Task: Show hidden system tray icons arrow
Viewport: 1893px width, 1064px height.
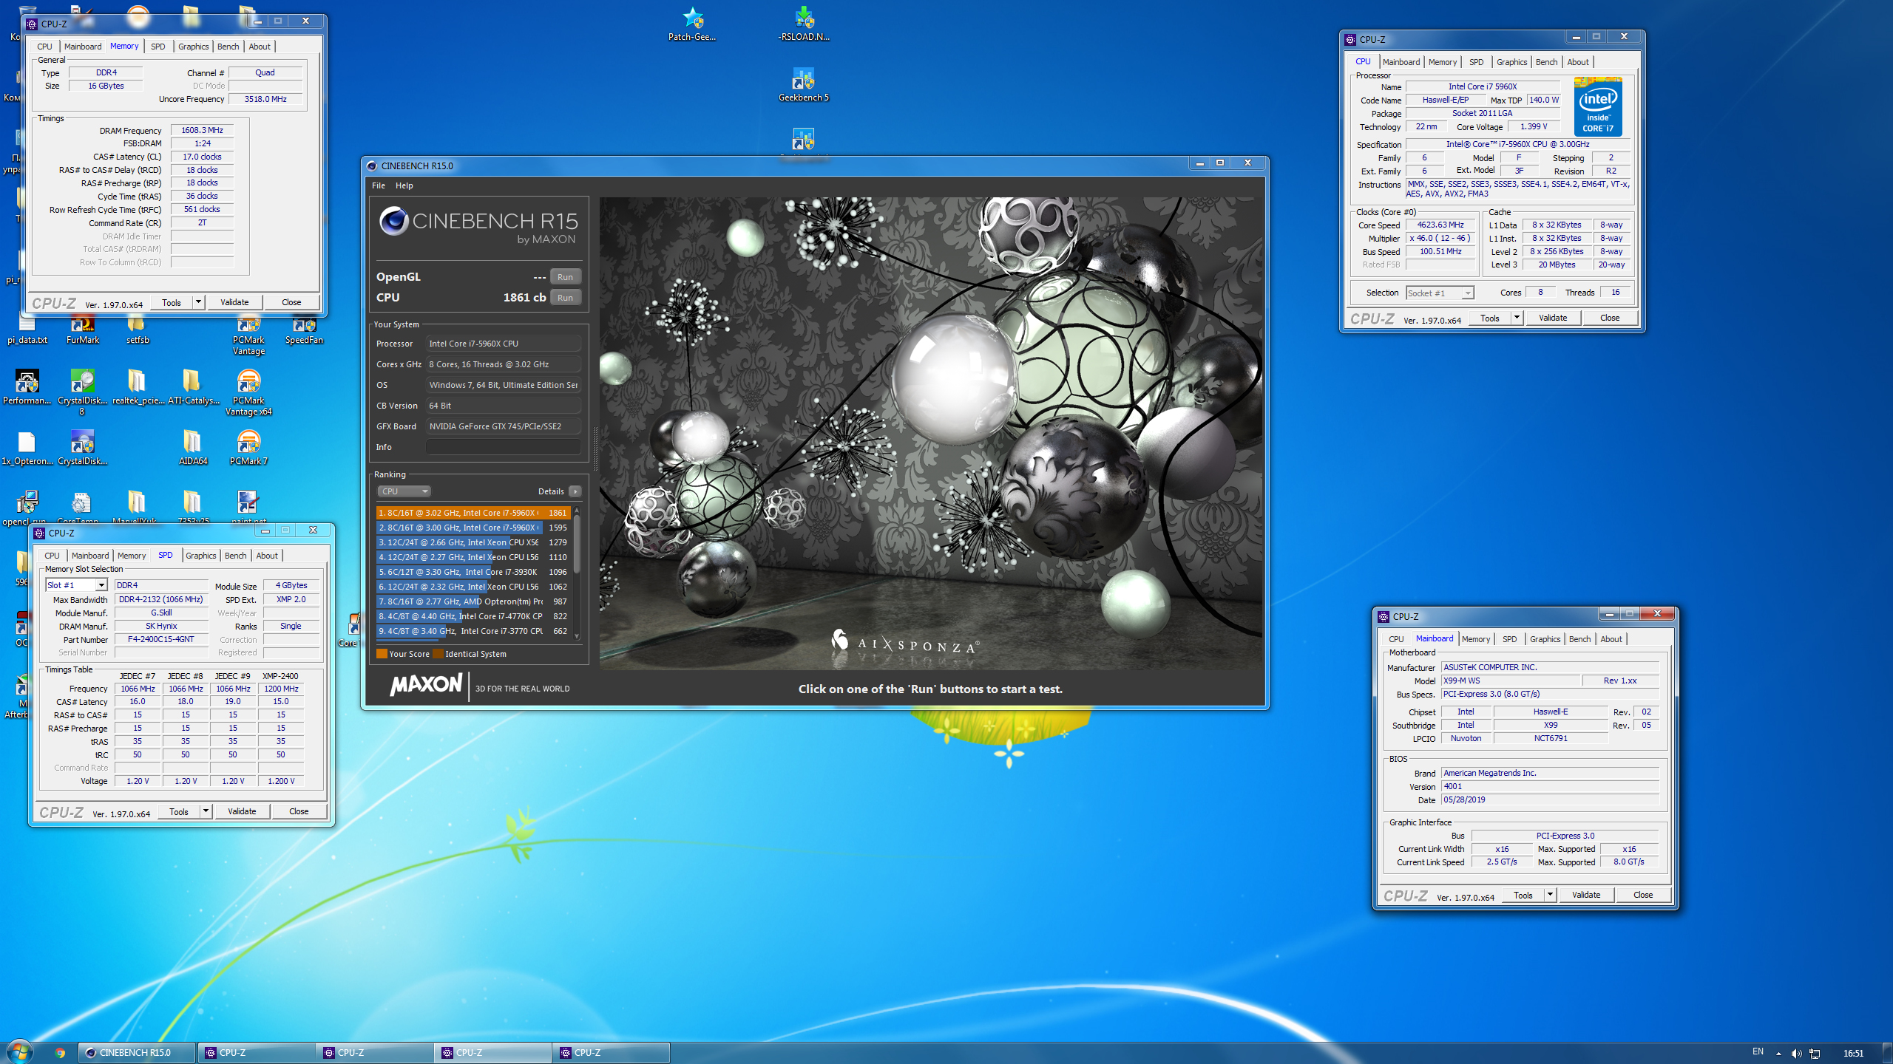Action: pos(1778,1053)
